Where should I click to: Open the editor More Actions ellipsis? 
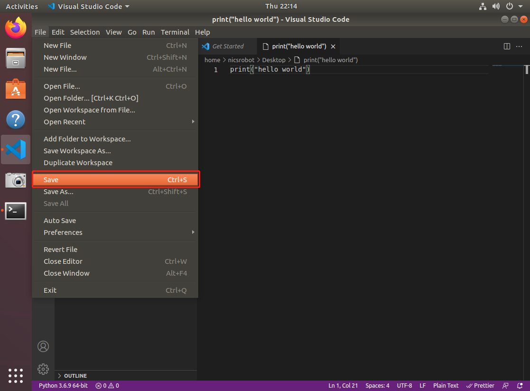click(519, 47)
